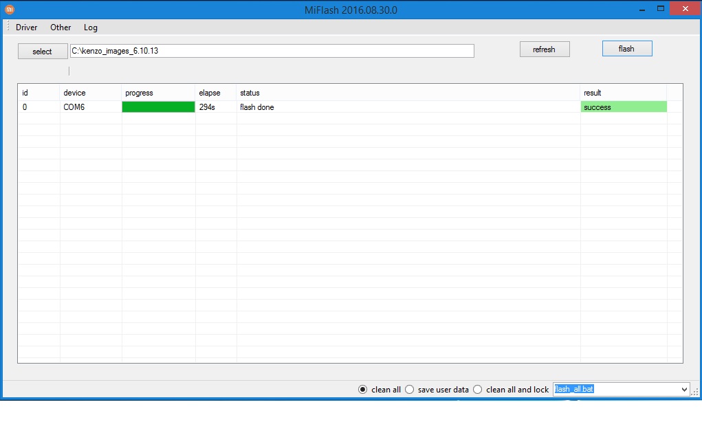Open the Driver menu
The height and width of the screenshot is (433, 702).
(x=26, y=27)
